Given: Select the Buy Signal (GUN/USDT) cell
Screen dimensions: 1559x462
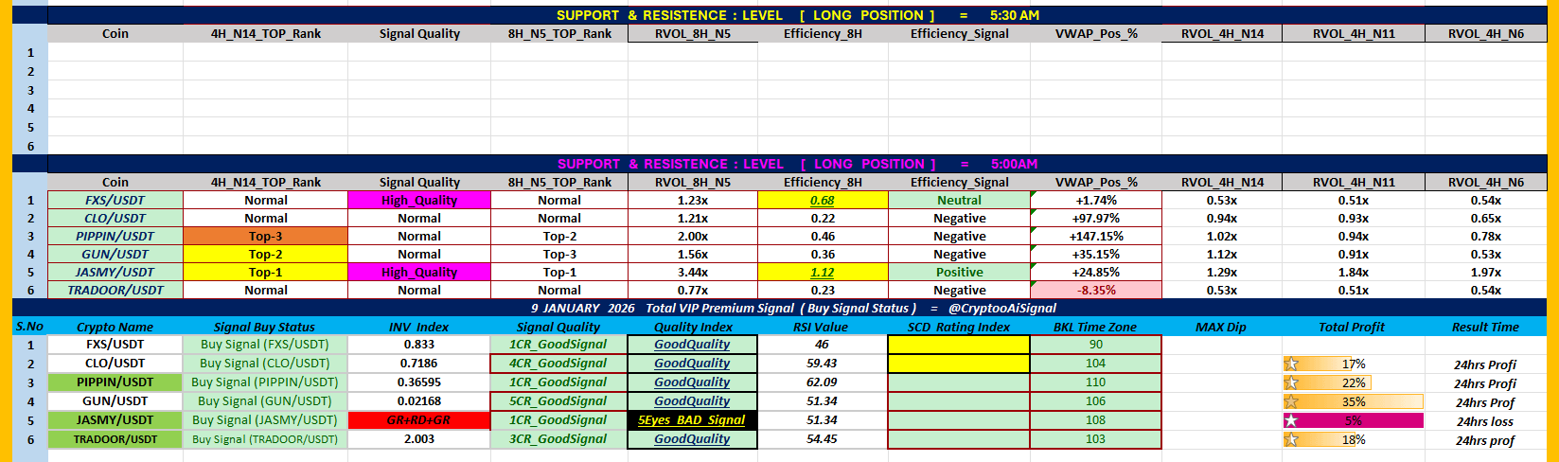Looking at the screenshot, I should (x=265, y=401).
